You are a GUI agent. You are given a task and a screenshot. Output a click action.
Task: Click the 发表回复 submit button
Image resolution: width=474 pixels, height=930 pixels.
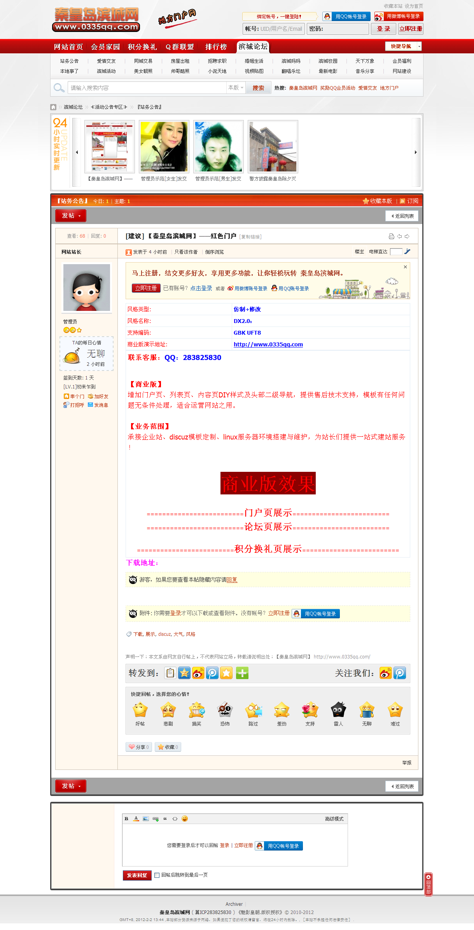(137, 875)
